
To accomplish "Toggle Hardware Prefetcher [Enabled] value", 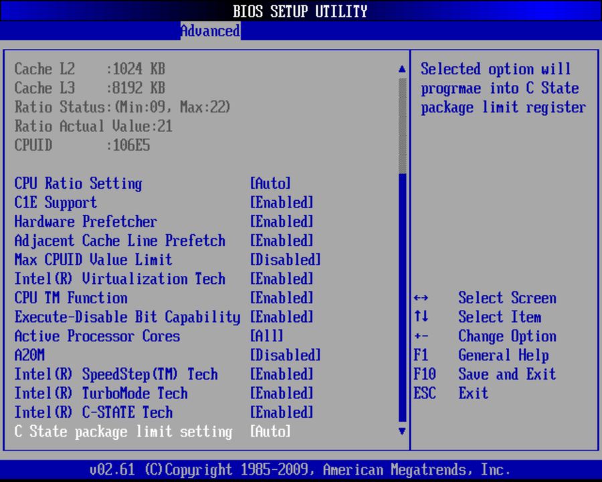I will 282,222.
